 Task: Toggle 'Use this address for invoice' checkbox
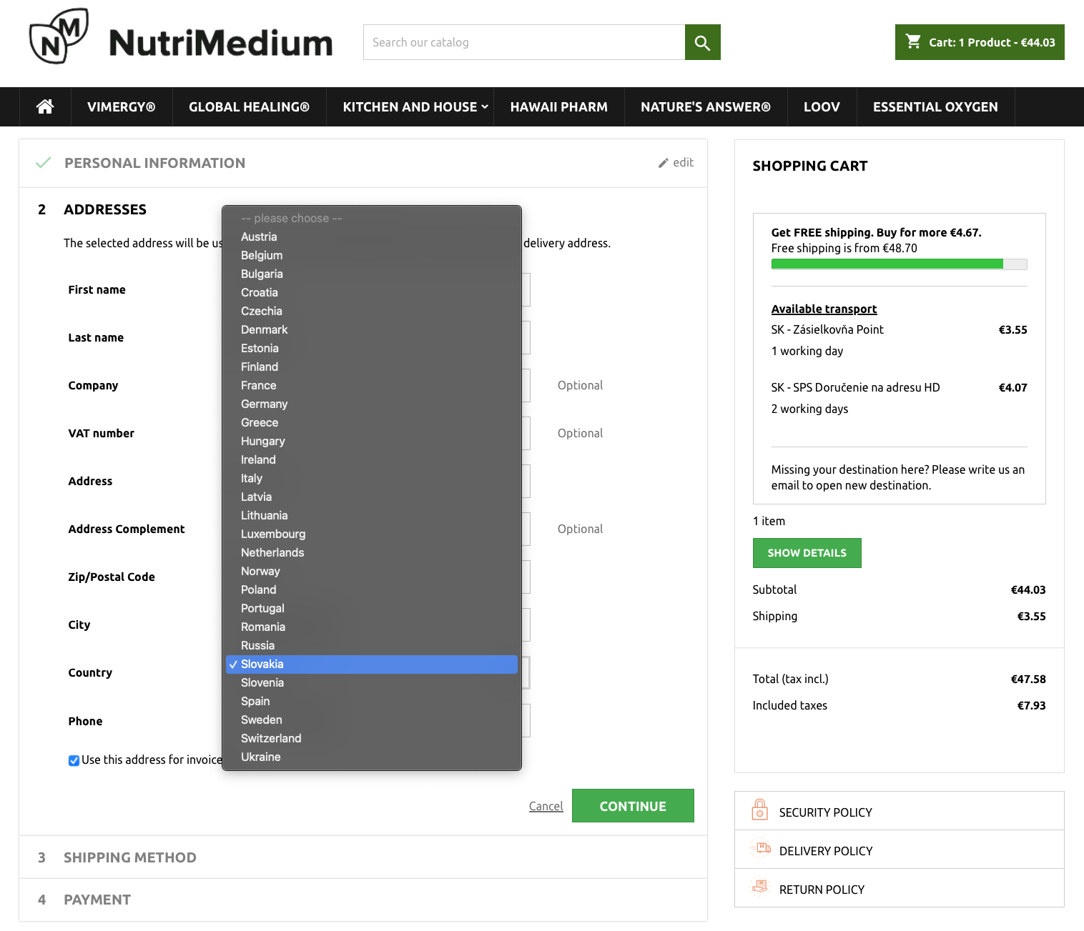pos(74,760)
